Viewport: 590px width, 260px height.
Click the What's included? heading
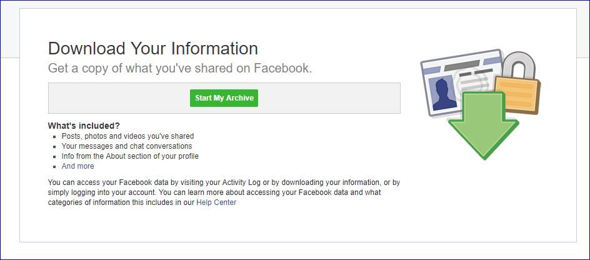pos(84,126)
